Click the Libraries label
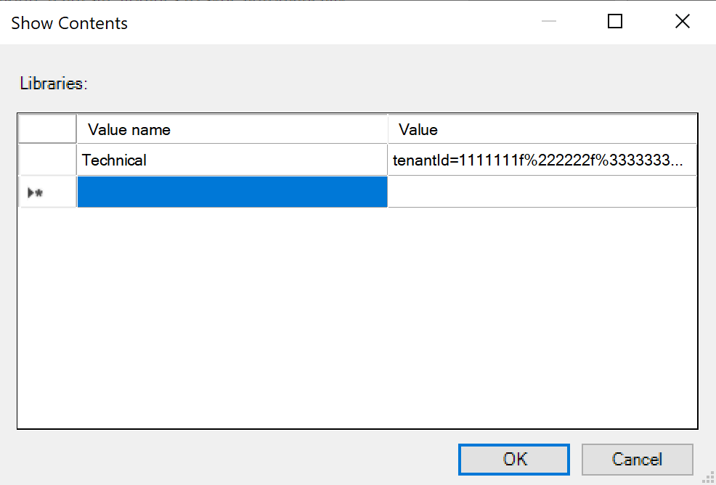Viewport: 716px width, 485px height. [54, 83]
